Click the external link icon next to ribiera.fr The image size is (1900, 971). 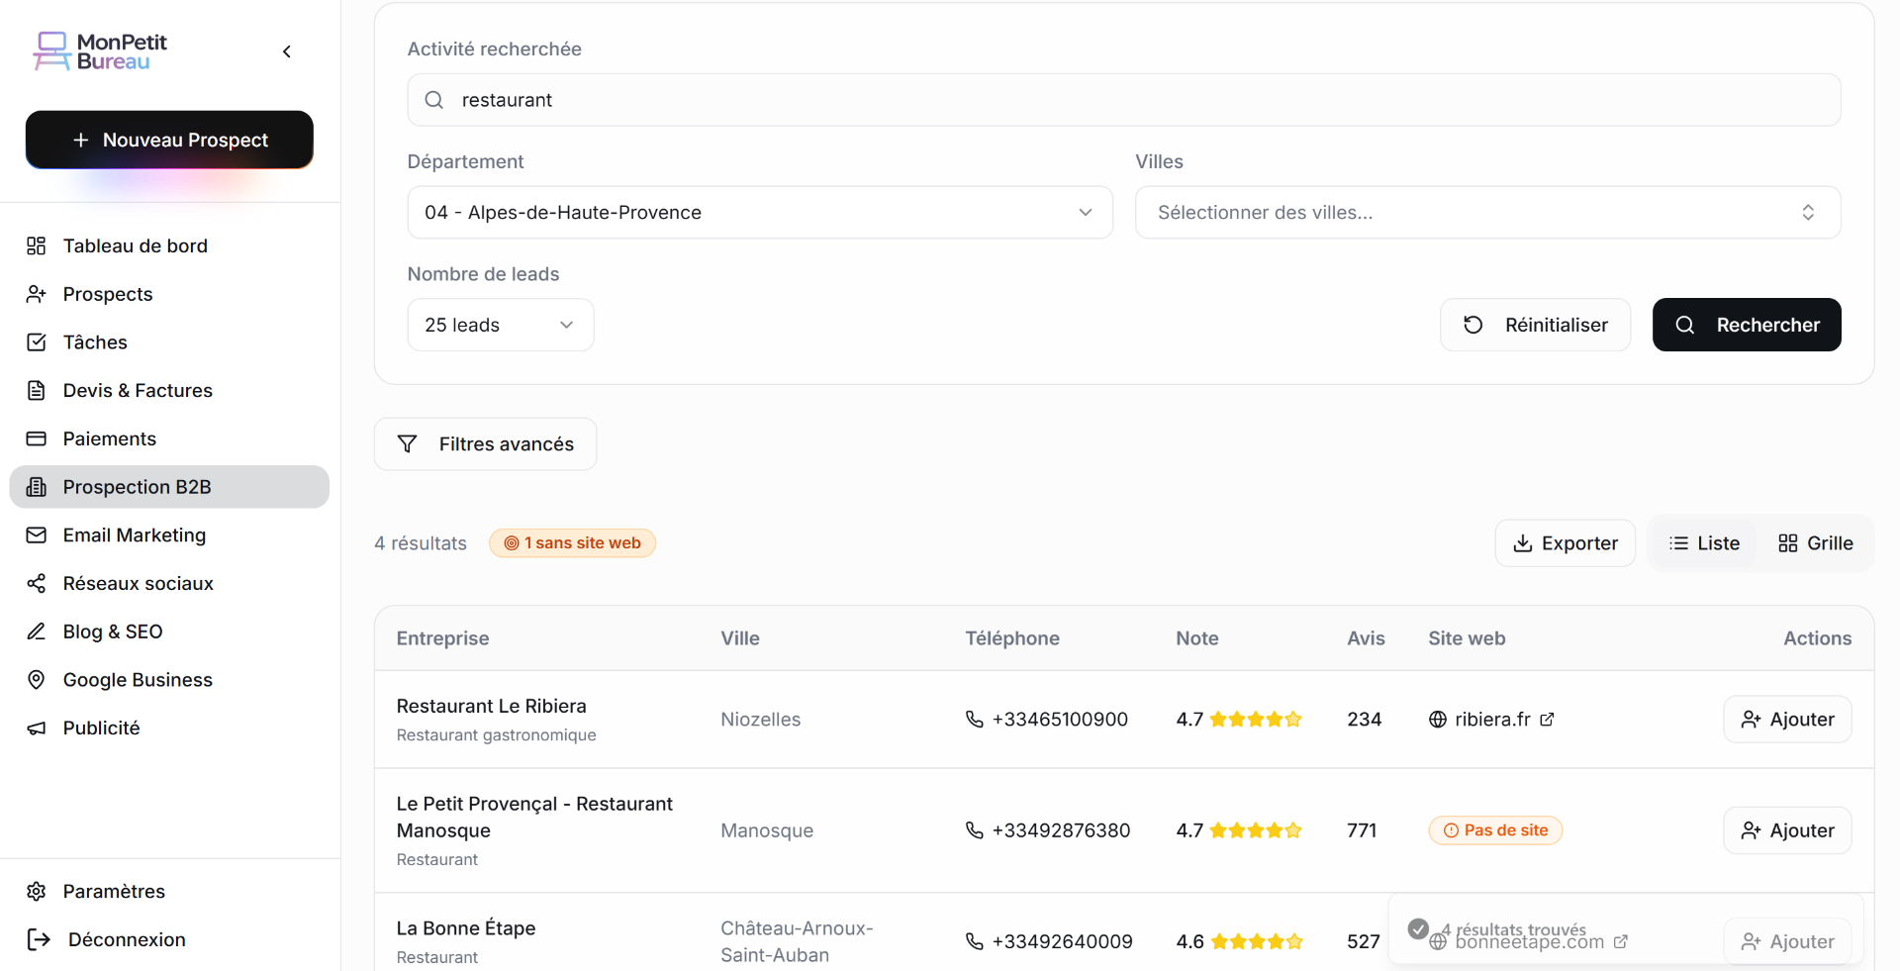[1547, 720]
